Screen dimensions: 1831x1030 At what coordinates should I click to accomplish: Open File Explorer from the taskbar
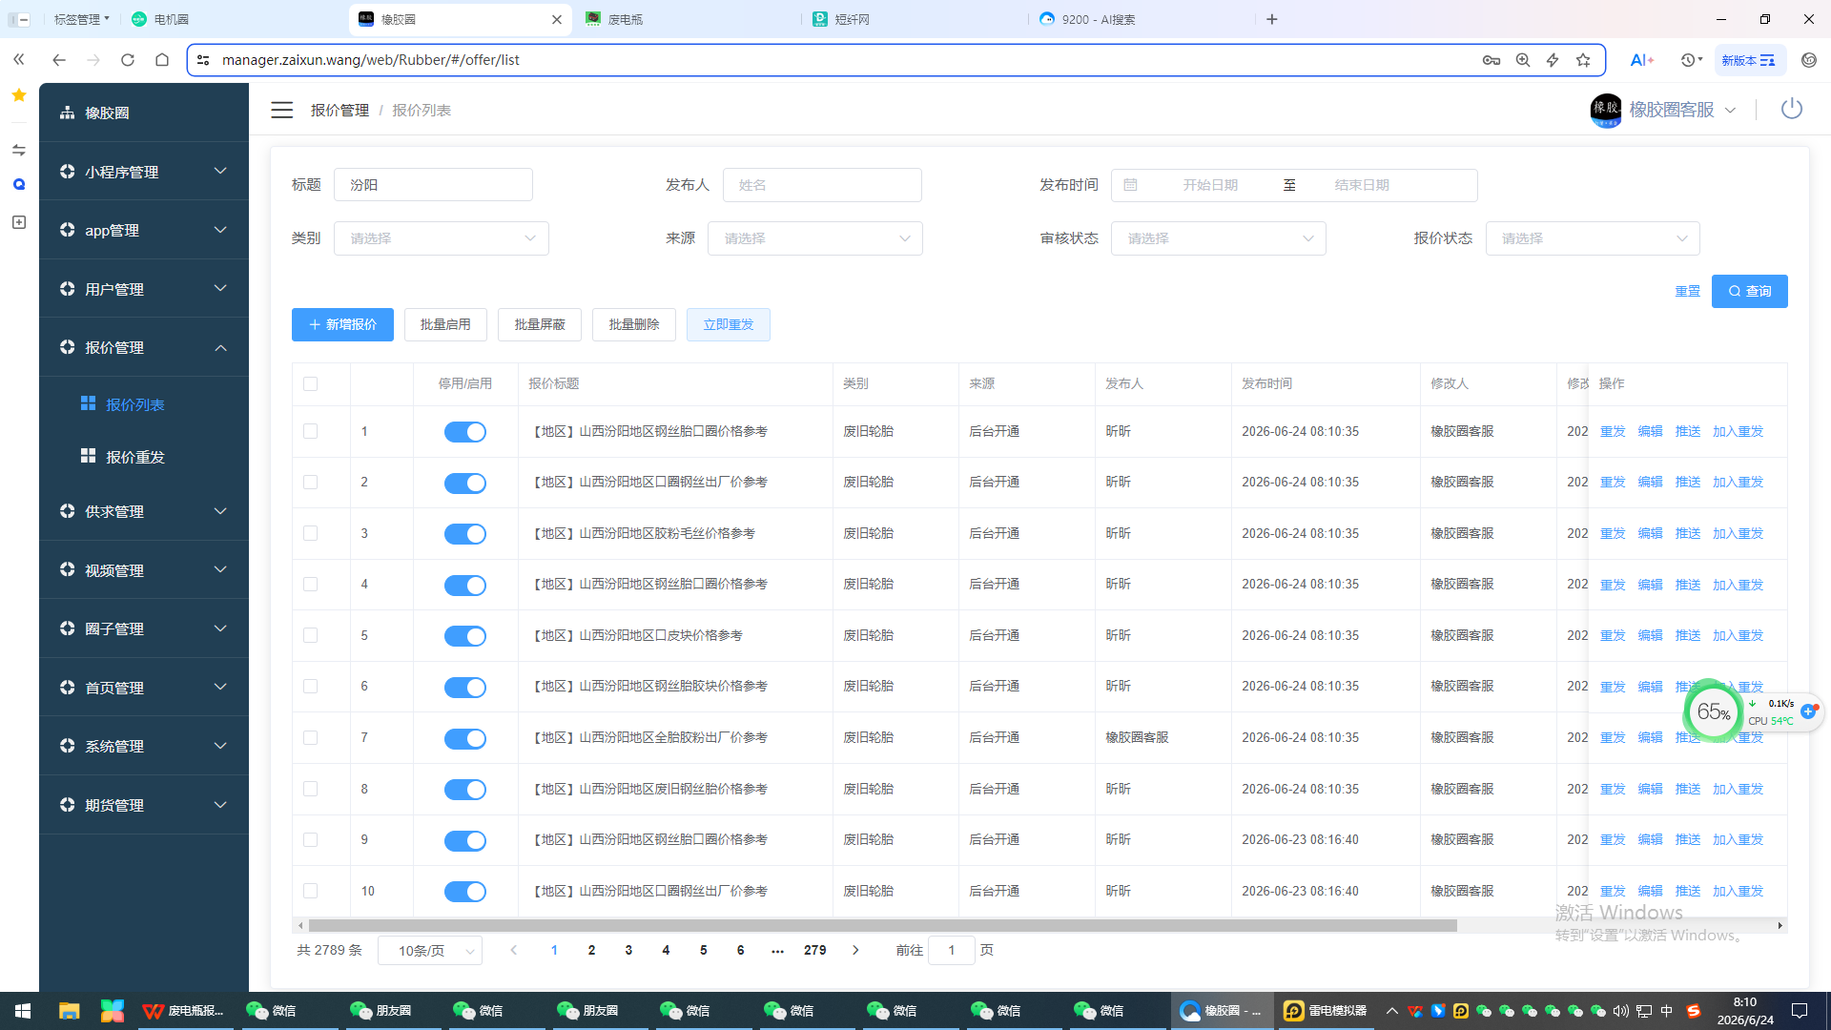pyautogui.click(x=69, y=1011)
